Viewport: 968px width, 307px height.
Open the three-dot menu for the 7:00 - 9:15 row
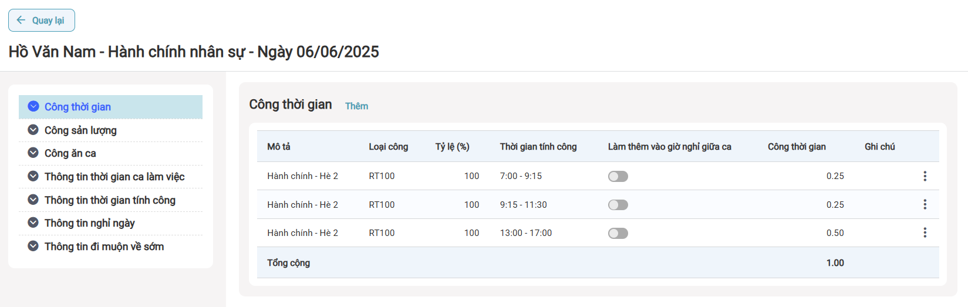pyautogui.click(x=925, y=176)
